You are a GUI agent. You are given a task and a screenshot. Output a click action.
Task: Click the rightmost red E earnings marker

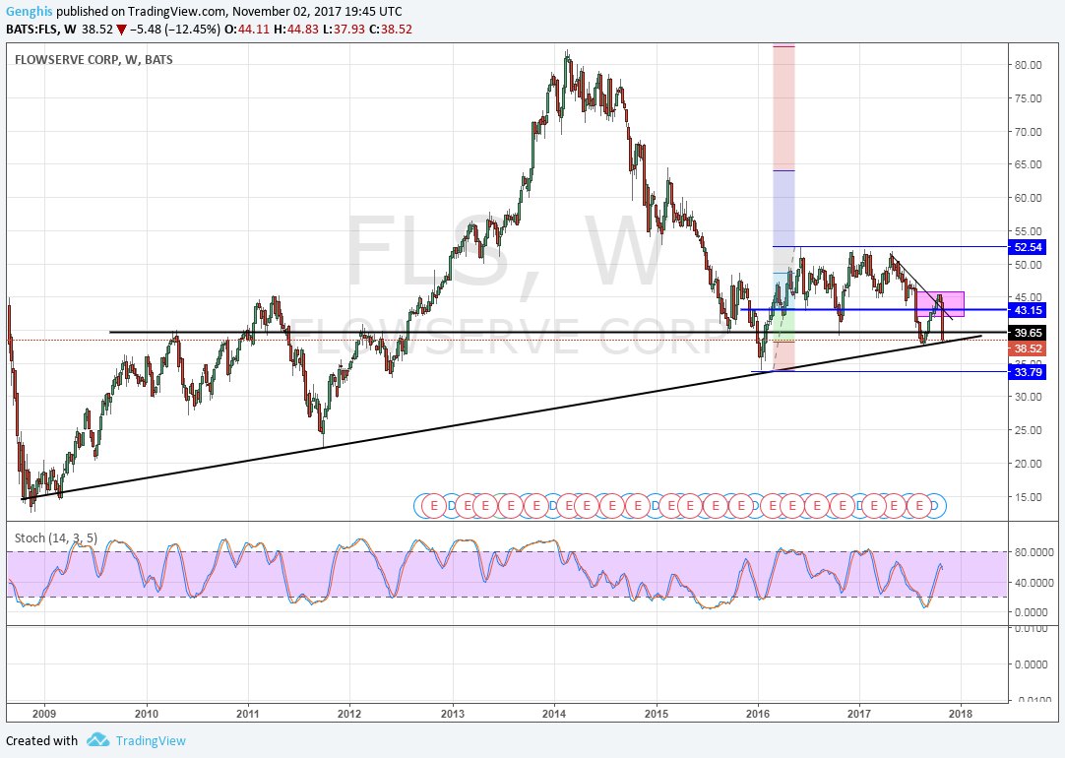919,505
